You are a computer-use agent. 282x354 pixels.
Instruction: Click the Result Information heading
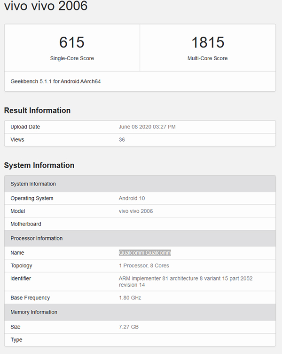point(37,111)
